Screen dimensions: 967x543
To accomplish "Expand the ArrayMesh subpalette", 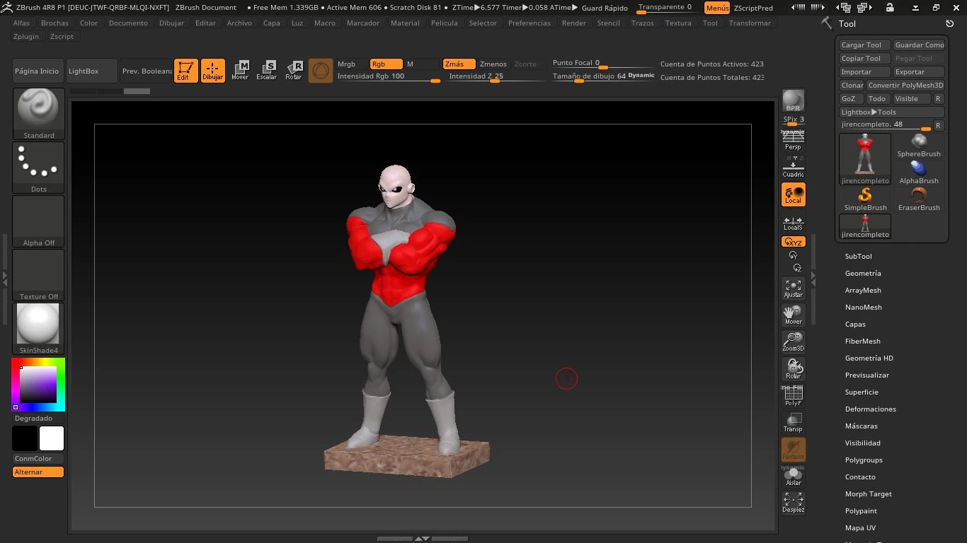I will [x=863, y=291].
